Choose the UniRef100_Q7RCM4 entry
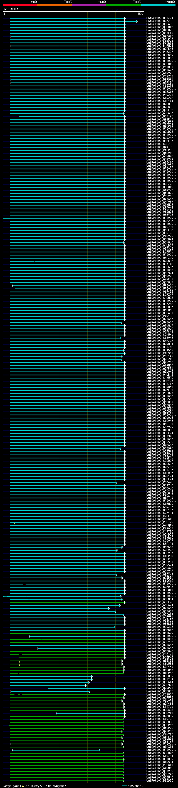Viewport: 178px width, 788px height. [160, 332]
